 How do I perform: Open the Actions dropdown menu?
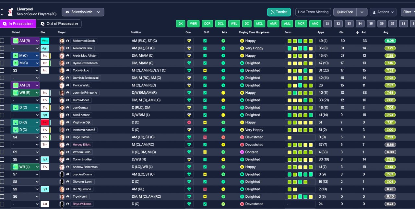(x=383, y=12)
